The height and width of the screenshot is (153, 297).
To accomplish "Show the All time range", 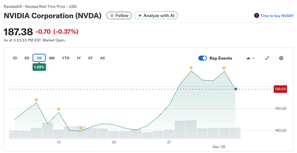I will click(102, 58).
